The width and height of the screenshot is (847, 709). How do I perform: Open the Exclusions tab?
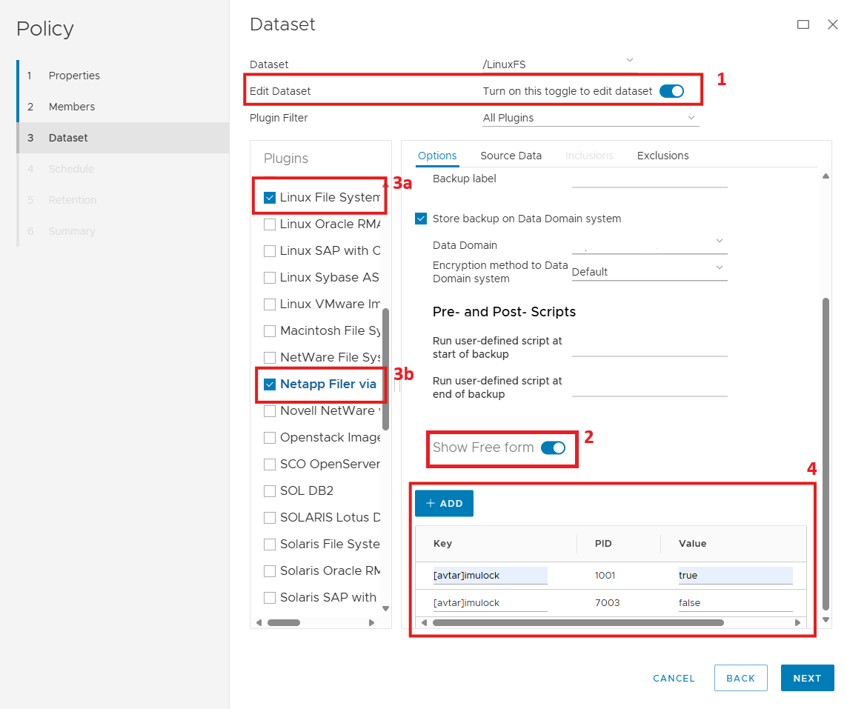click(662, 156)
